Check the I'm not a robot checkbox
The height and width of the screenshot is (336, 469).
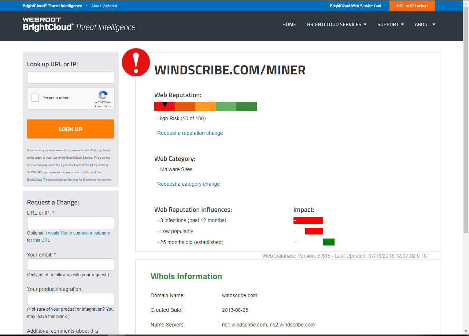pos(35,98)
